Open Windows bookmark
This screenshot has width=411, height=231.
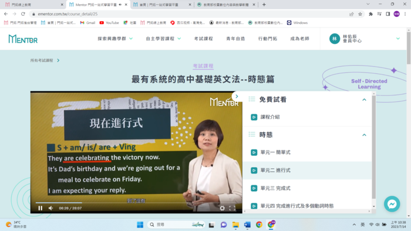(x=297, y=23)
